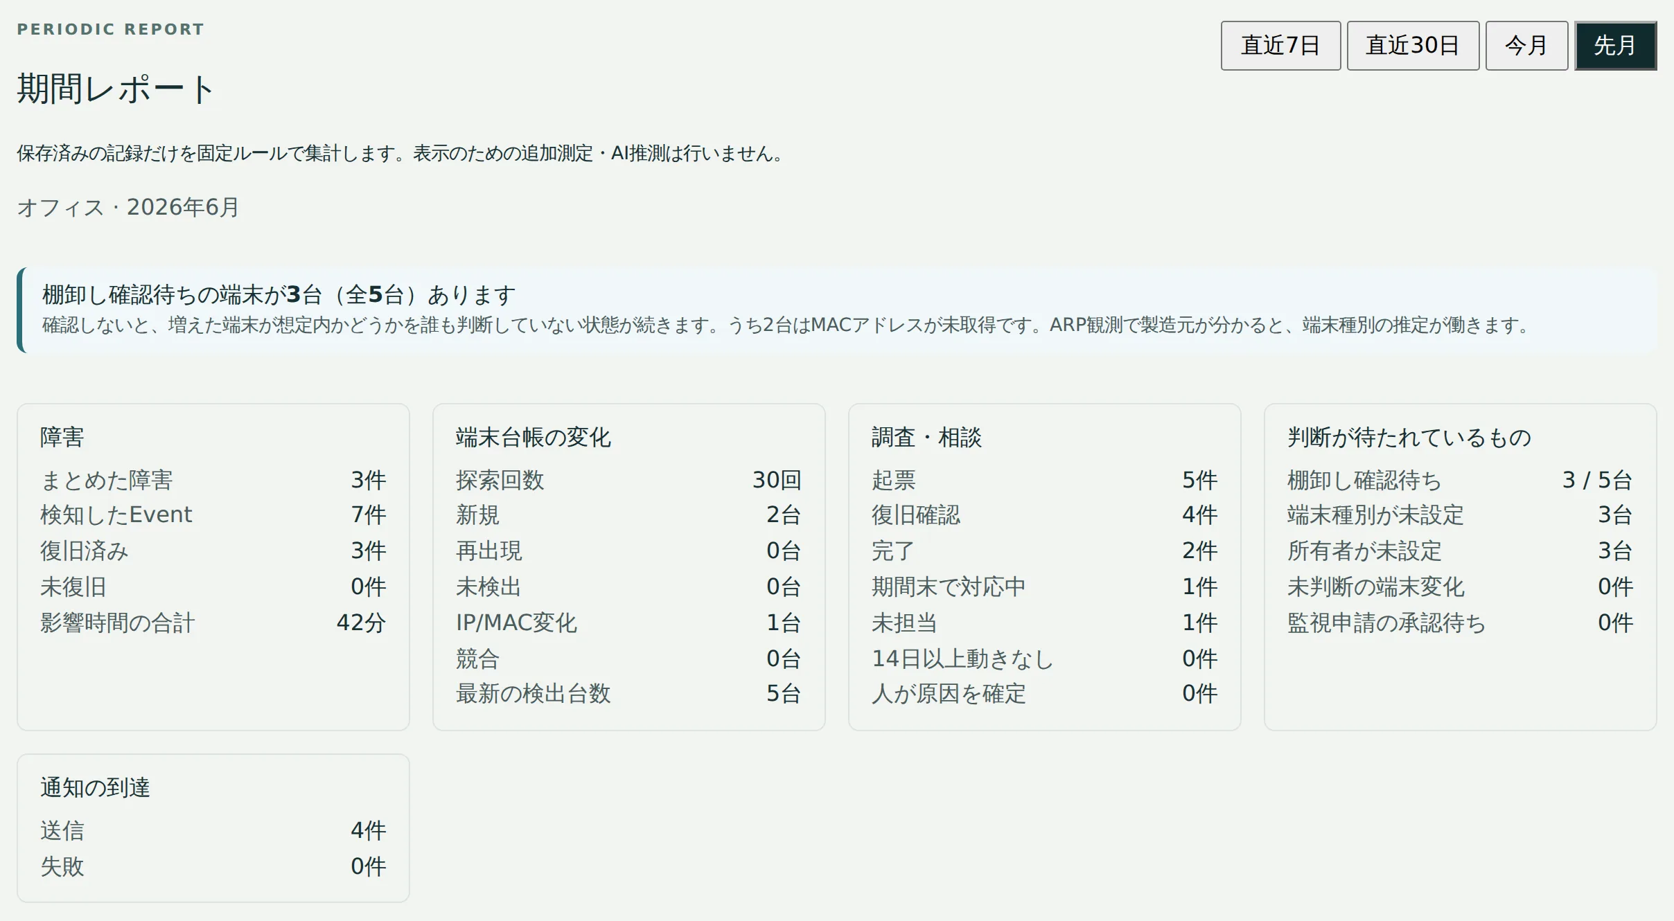The height and width of the screenshot is (921, 1674).
Task: Click the 判断が待たれているもの card title
Action: click(x=1409, y=437)
